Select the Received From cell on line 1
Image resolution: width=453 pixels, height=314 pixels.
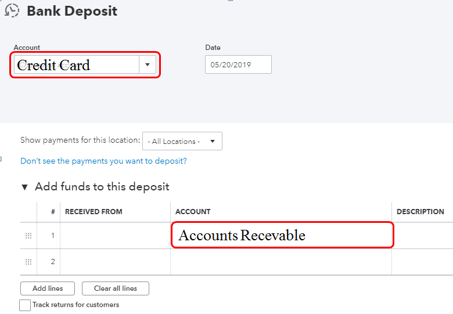[x=115, y=236]
